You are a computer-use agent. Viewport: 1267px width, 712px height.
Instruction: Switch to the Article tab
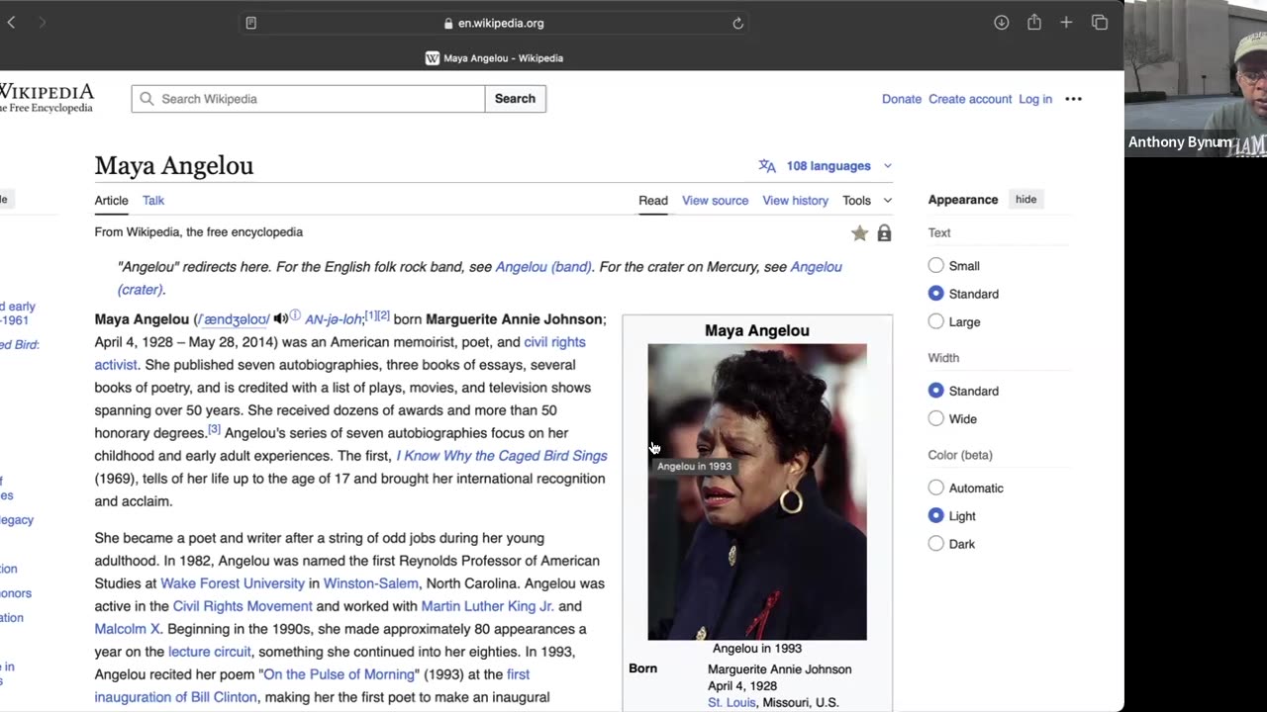coord(111,201)
